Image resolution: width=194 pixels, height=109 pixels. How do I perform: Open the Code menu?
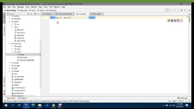point(28,7)
